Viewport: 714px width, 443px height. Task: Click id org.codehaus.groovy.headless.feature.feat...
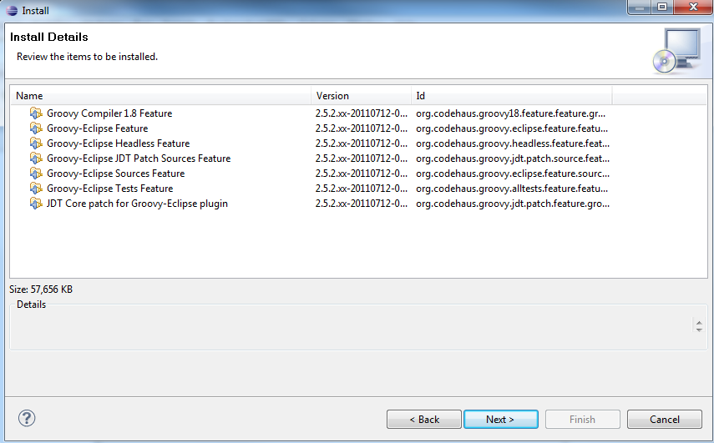pos(512,143)
